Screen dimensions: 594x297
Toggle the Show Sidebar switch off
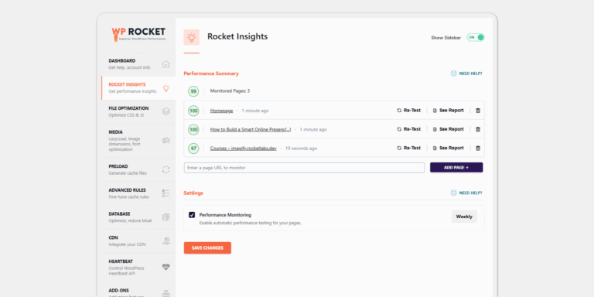click(476, 37)
